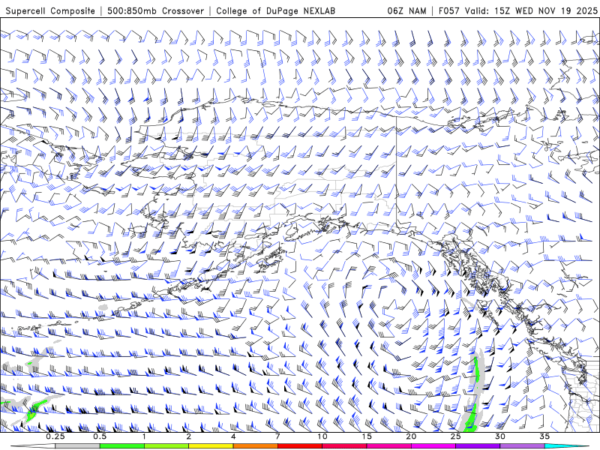Click the red legend color segment
Screen dimensions: 600x450
click(x=299, y=446)
